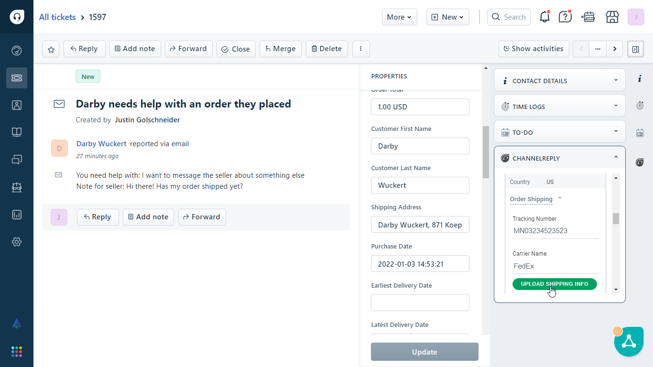Open the Reports chart icon in sidebar
This screenshot has width=653, height=367.
(17, 215)
